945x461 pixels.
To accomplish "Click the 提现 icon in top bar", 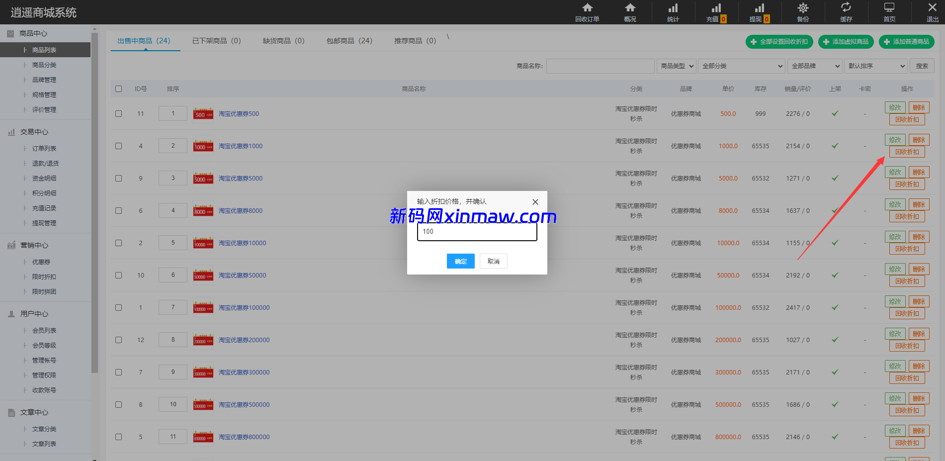I will 759,8.
